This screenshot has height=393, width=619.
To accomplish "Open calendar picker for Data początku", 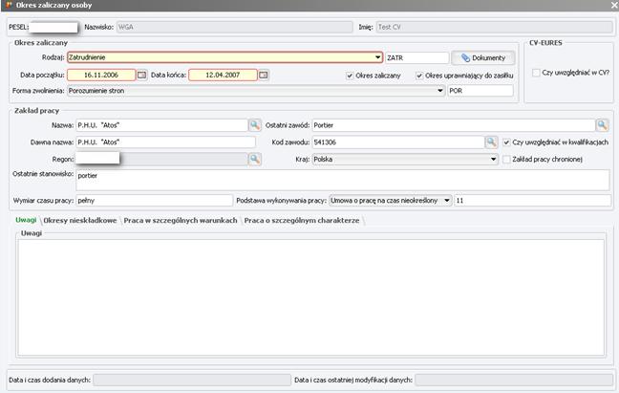I will click(x=141, y=75).
